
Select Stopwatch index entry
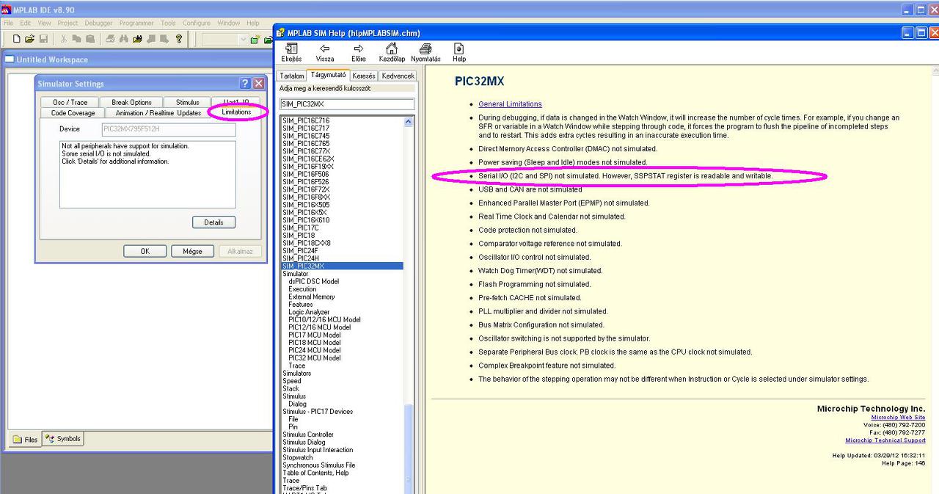pyautogui.click(x=298, y=457)
